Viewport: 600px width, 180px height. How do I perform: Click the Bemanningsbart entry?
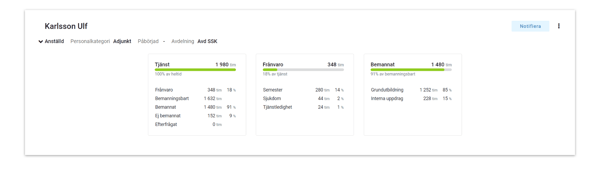[172, 98]
